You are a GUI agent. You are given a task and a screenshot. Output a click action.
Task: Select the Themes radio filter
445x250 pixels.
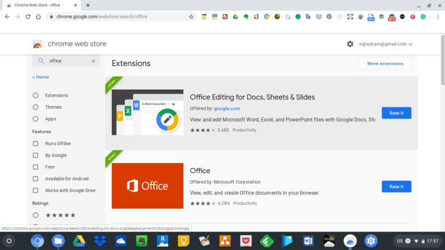click(35, 107)
